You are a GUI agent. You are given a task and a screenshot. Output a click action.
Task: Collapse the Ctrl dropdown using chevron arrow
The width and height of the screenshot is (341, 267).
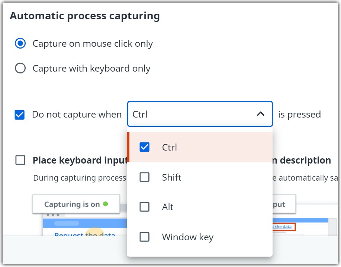coord(261,114)
